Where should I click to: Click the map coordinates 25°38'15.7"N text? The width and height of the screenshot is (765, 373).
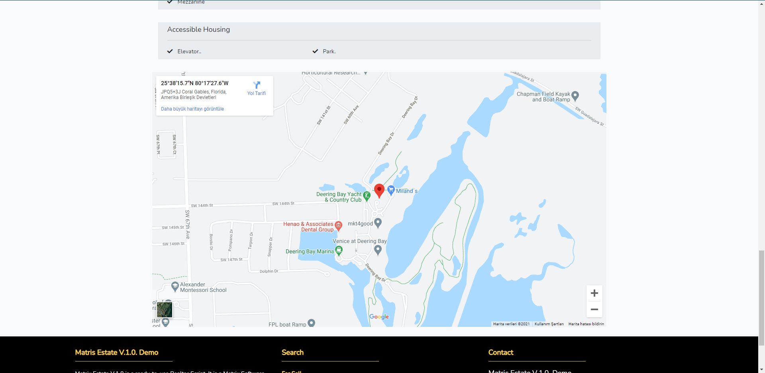pyautogui.click(x=195, y=83)
